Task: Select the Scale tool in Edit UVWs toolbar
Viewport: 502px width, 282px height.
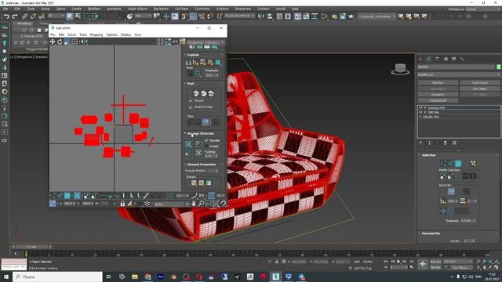Action: coord(67,42)
